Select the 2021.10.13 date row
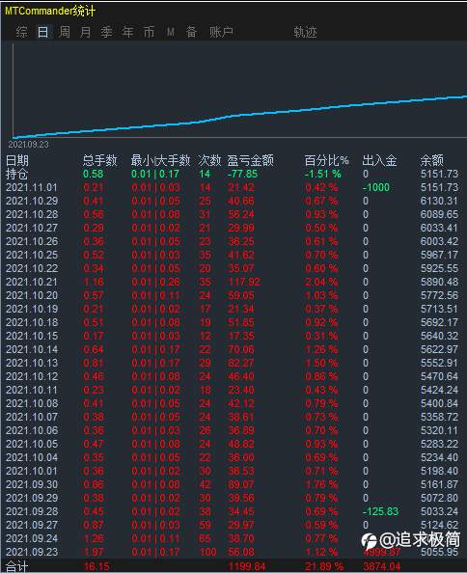This screenshot has height=573, width=467. point(32,364)
